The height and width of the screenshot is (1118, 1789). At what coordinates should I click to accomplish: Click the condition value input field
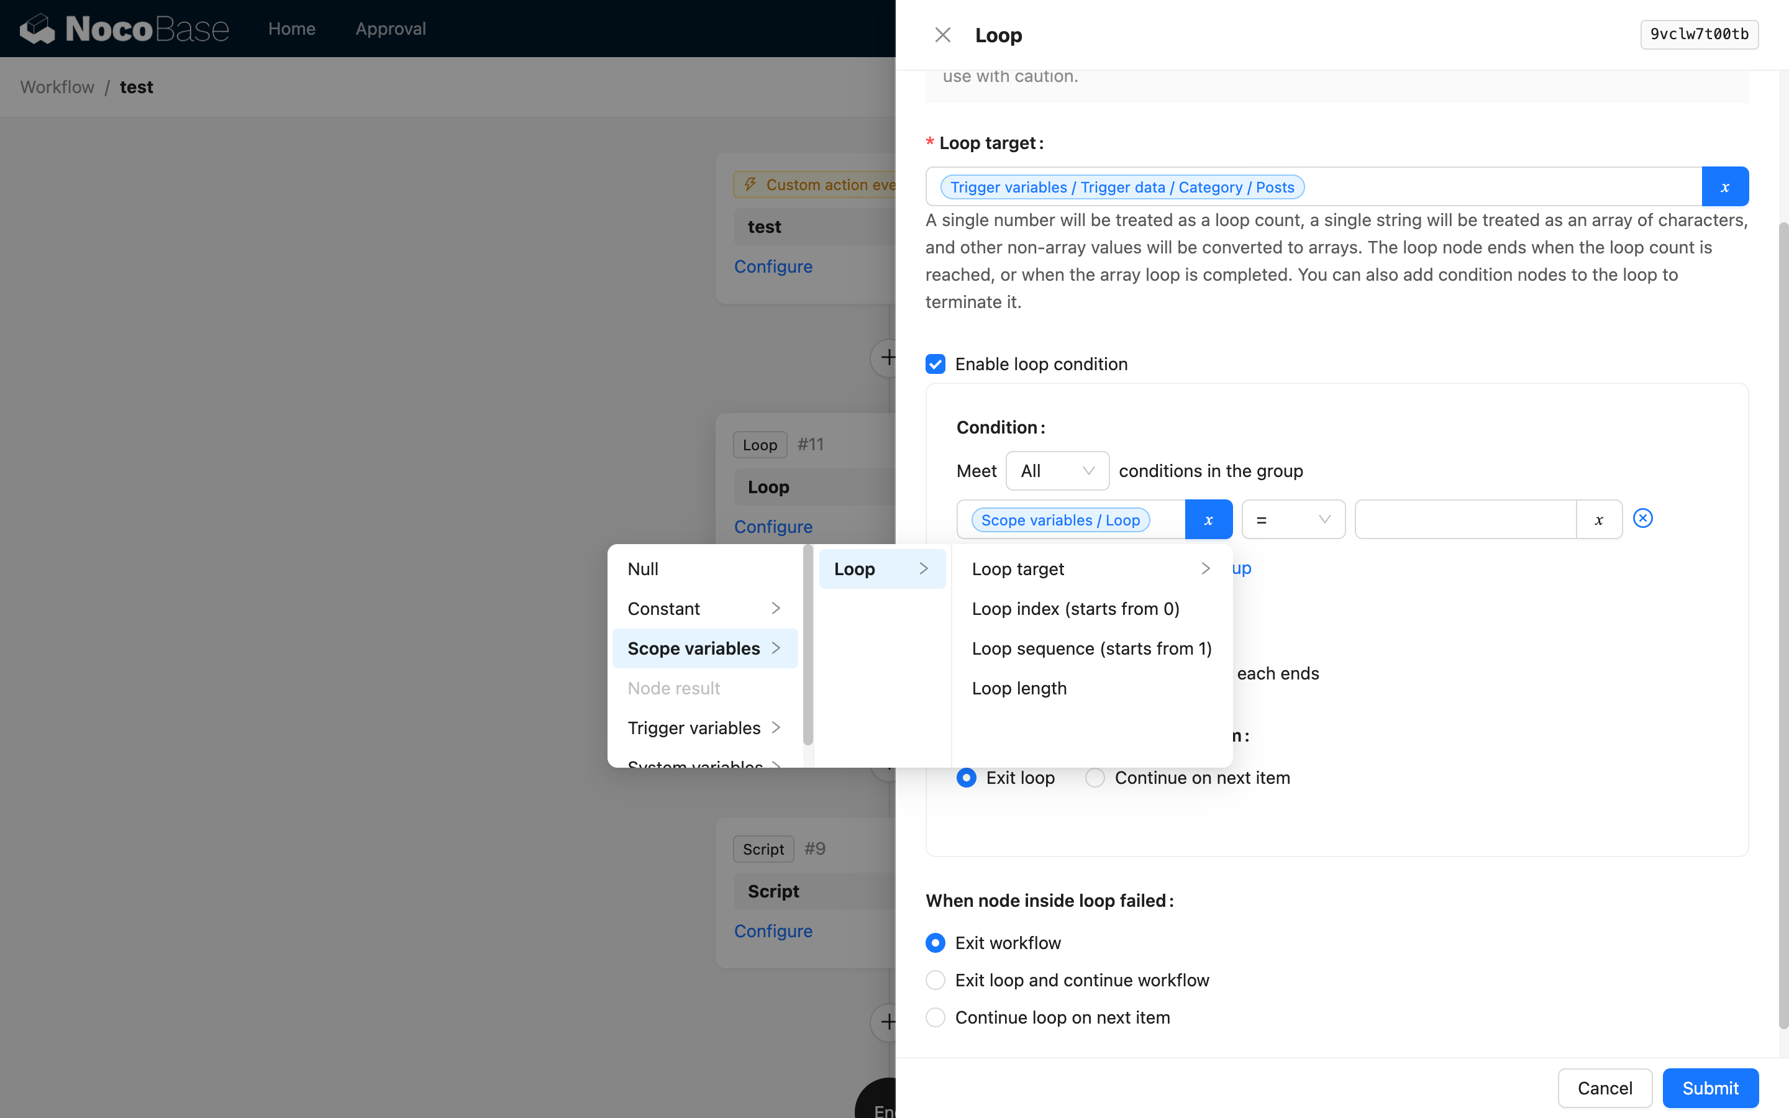(x=1465, y=520)
